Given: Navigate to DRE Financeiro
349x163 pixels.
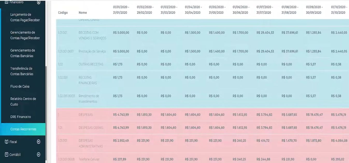Looking at the screenshot, I should tap(20, 117).
